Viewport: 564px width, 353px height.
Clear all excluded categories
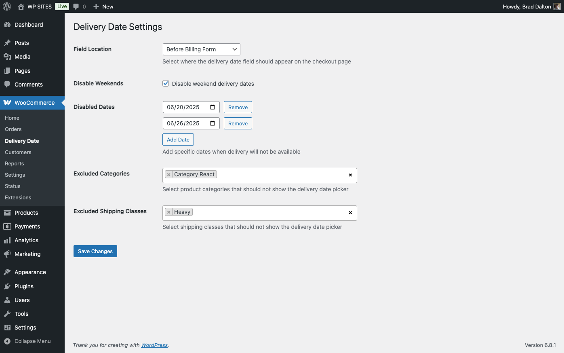coord(350,175)
